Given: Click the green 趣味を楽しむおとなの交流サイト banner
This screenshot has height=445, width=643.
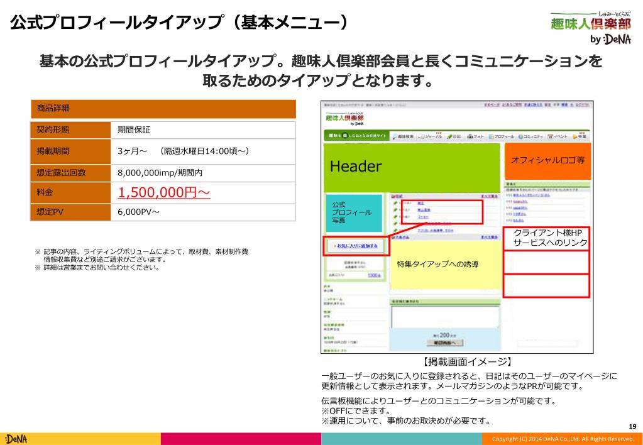Looking at the screenshot, I should 357,136.
